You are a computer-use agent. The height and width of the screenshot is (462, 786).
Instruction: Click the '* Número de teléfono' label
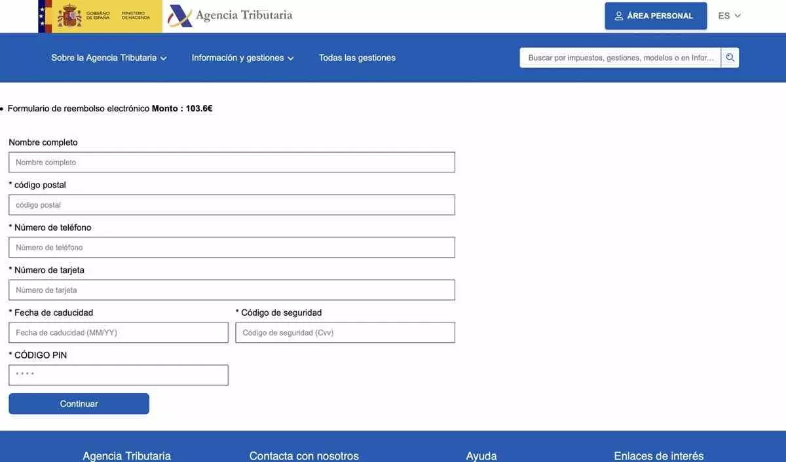(x=50, y=227)
